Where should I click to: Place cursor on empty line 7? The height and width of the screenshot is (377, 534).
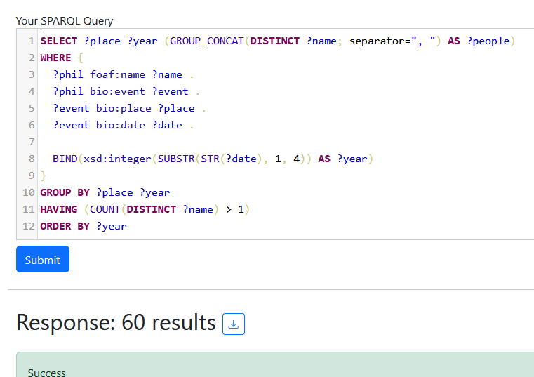tap(211, 142)
